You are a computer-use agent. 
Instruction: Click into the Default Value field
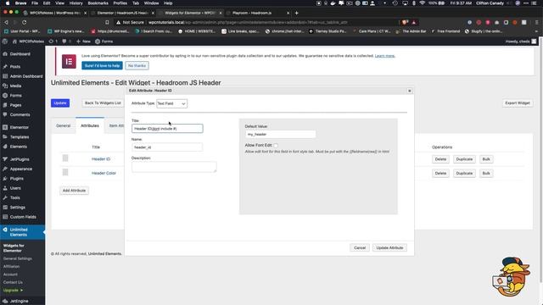pos(281,134)
